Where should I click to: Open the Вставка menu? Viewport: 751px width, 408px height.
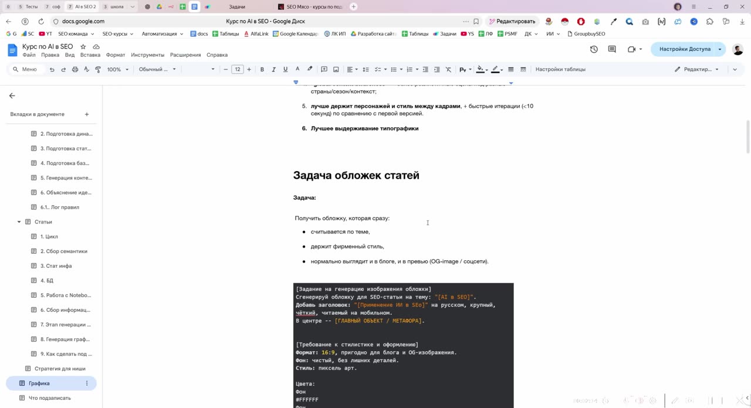pos(90,55)
